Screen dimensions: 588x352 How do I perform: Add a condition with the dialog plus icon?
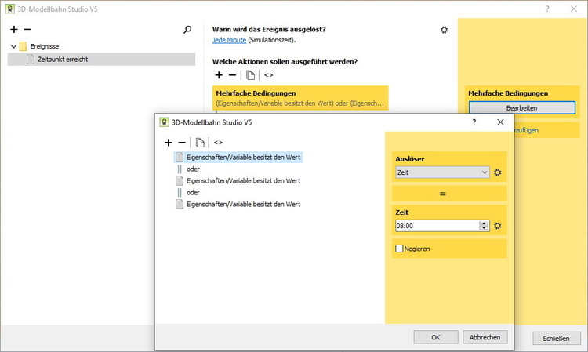point(169,143)
